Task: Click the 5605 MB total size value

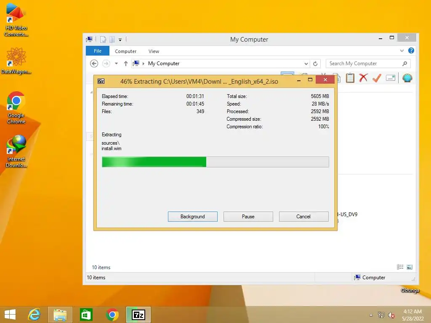Action: [x=320, y=96]
